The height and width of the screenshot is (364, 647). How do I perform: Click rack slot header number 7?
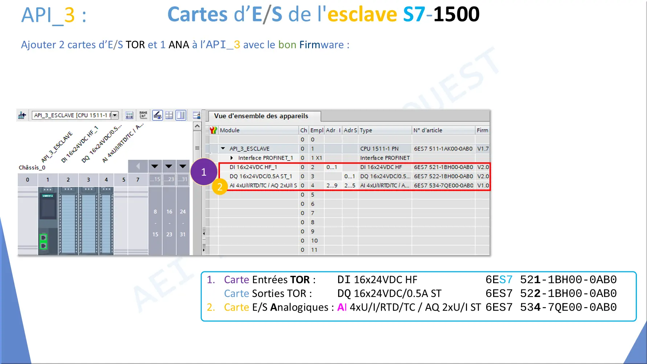(138, 180)
